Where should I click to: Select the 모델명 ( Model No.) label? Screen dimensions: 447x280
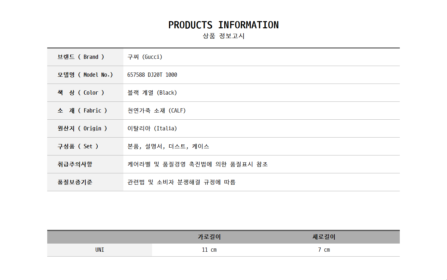coord(85,75)
